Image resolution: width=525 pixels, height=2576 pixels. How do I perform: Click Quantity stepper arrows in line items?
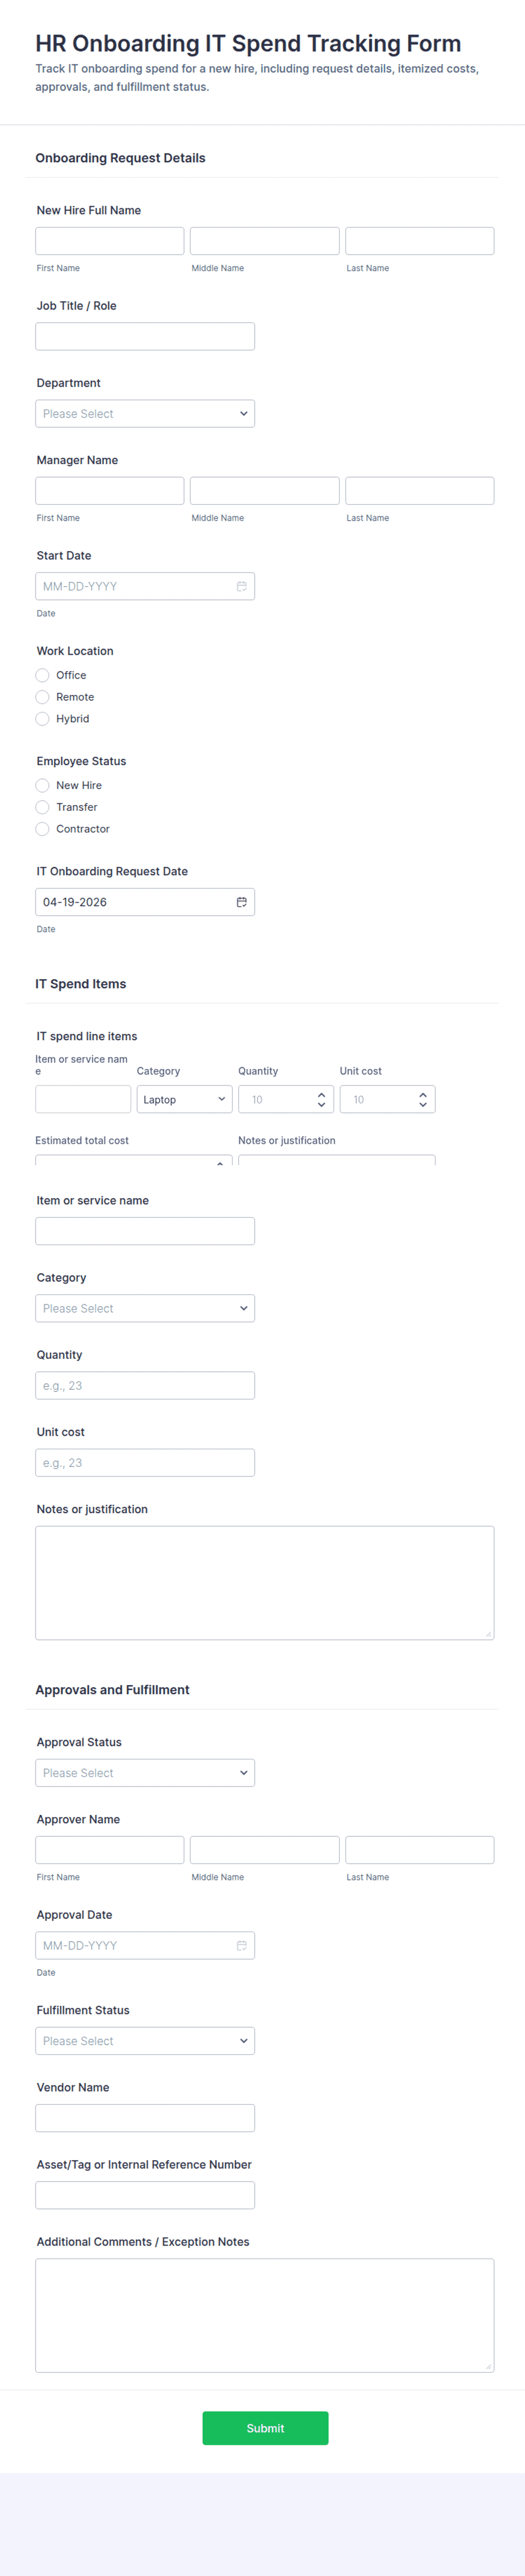(x=321, y=1099)
